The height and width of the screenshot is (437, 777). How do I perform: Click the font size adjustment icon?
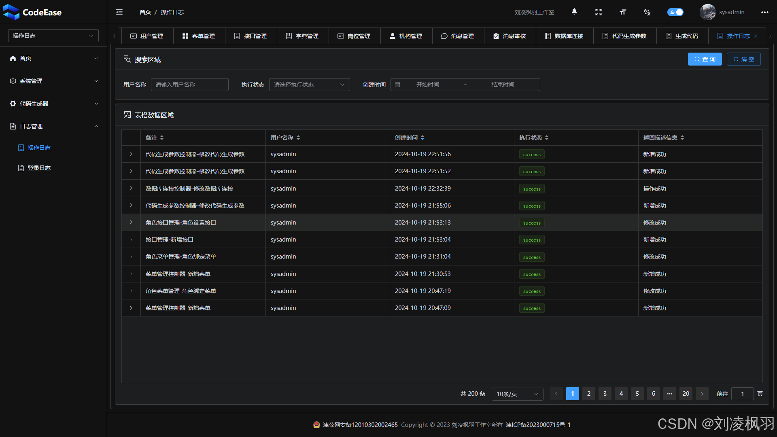pos(622,12)
